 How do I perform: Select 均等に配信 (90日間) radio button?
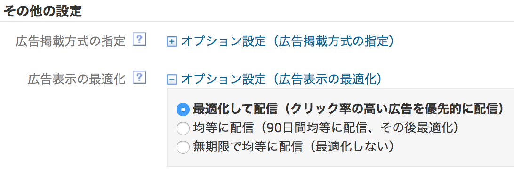tap(183, 128)
